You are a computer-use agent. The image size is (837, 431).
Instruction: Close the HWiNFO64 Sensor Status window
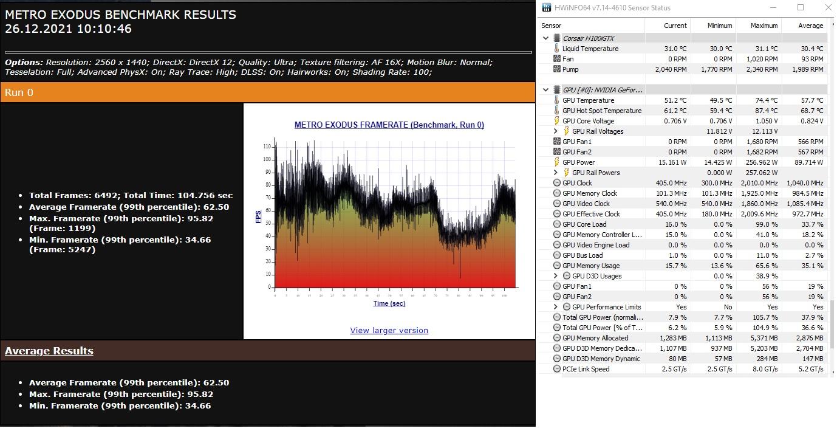click(x=827, y=8)
